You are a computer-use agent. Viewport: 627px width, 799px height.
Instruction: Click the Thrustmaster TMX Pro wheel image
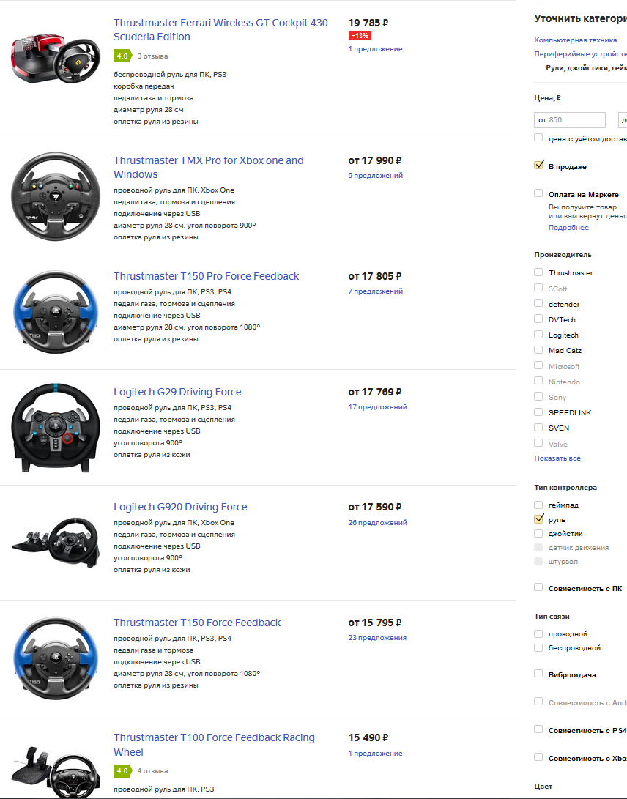56,197
